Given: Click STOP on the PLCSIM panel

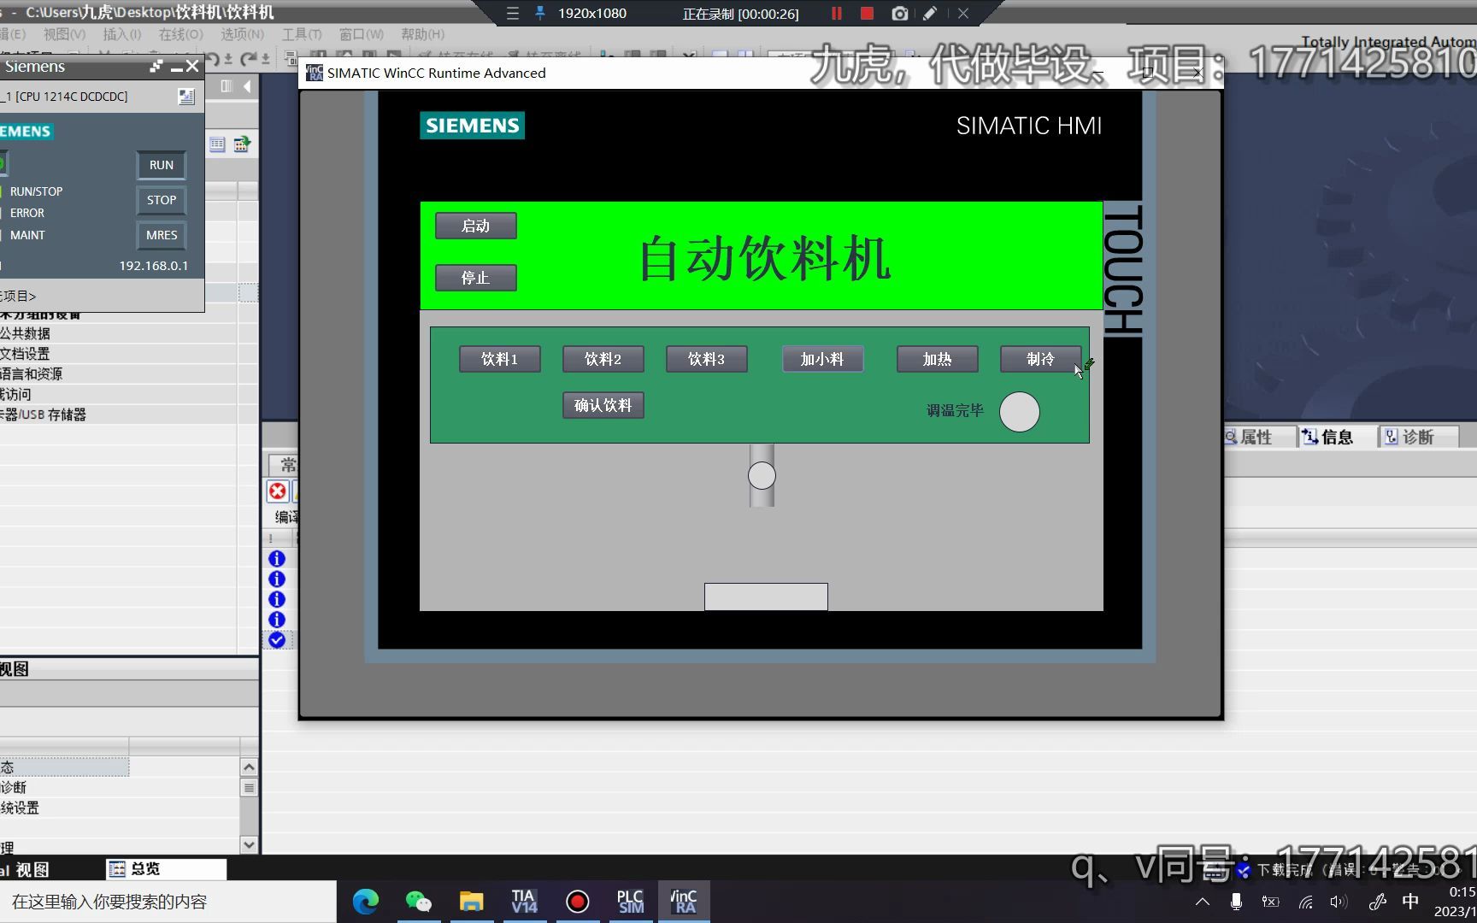Looking at the screenshot, I should click(x=162, y=200).
